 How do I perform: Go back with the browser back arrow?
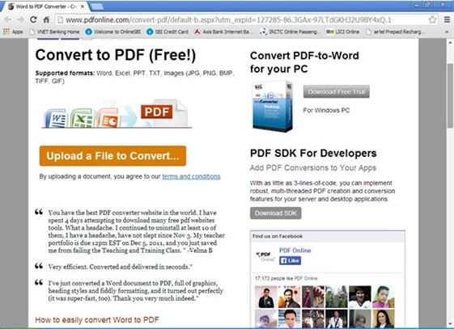click(x=8, y=19)
